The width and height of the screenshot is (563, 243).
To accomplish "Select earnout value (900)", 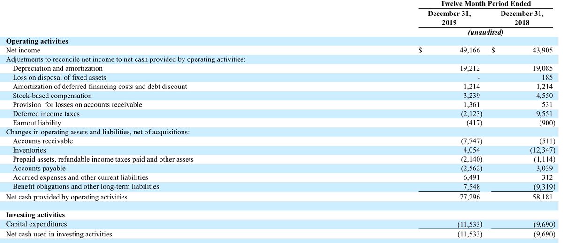I will (546, 123).
